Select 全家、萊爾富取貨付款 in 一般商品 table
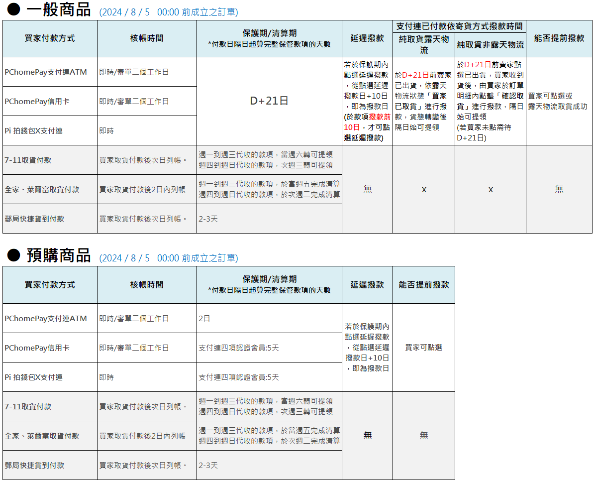Screen dimensions: 594x482 click(42, 190)
